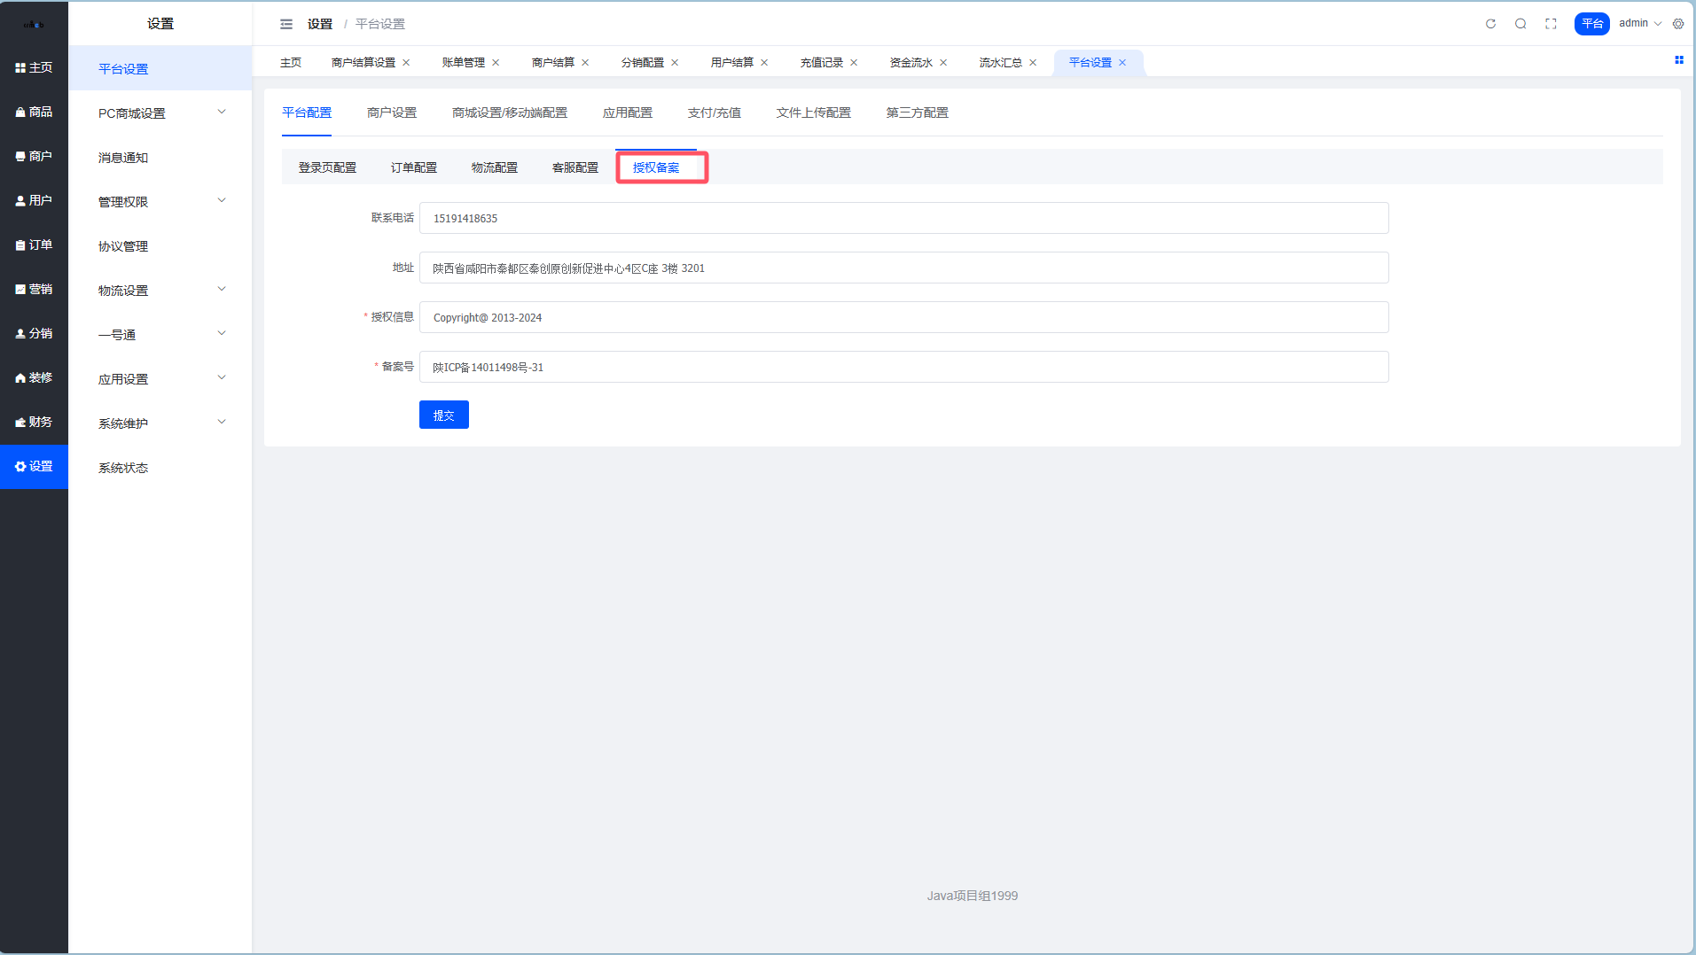Click the 备案号 input field
Image resolution: width=1696 pixels, height=955 pixels.
[x=903, y=367]
